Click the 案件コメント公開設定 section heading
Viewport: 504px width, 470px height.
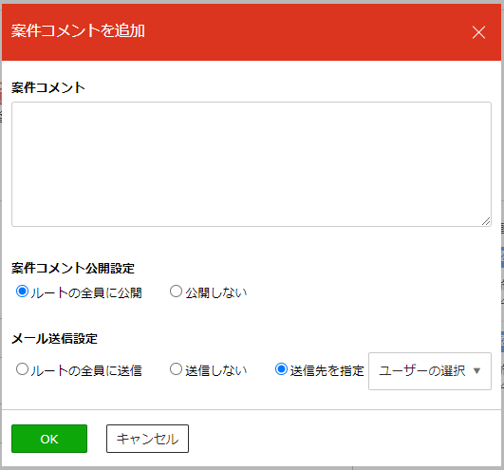click(73, 268)
